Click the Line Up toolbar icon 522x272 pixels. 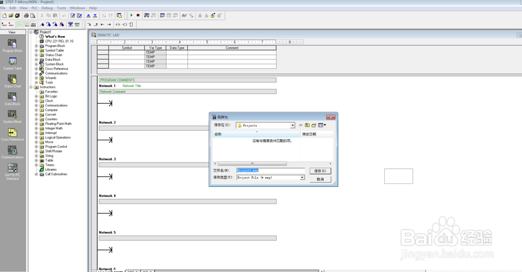point(96,24)
